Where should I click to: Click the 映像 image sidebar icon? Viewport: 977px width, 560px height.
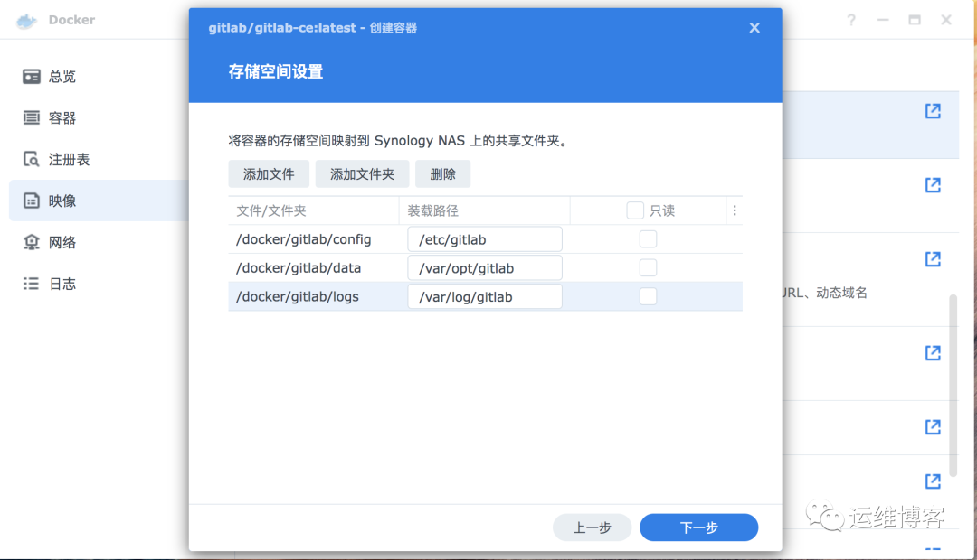[x=31, y=201]
